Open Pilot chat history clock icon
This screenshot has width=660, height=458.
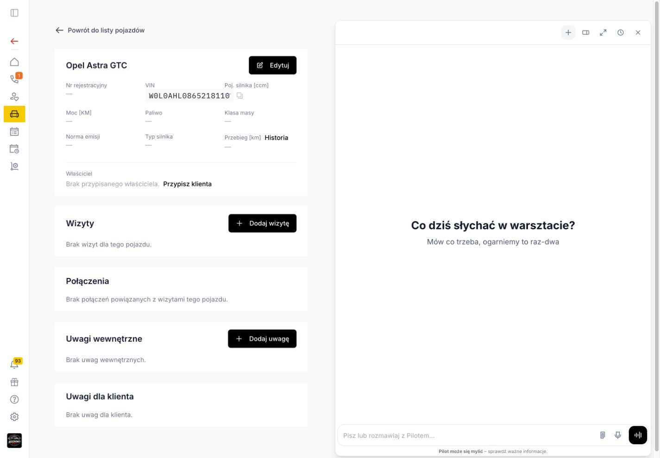point(621,32)
